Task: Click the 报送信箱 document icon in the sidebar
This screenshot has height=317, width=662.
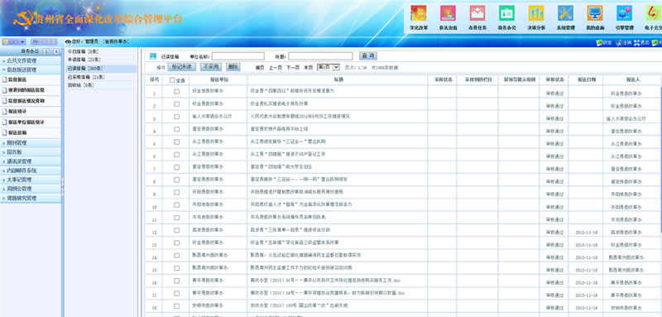Action: pos(5,132)
